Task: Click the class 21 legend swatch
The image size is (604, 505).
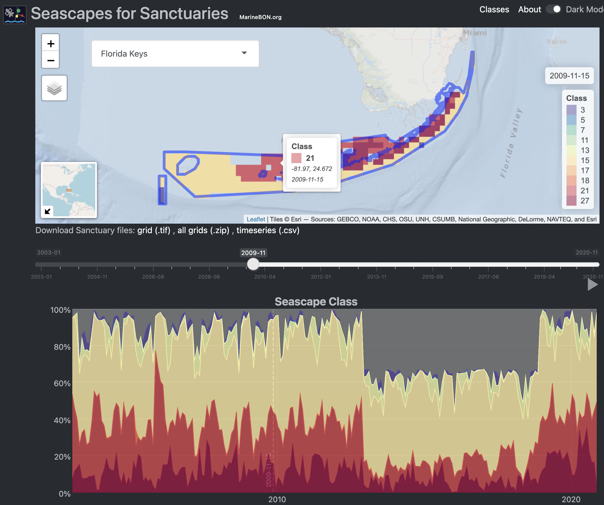Action: pyautogui.click(x=571, y=191)
